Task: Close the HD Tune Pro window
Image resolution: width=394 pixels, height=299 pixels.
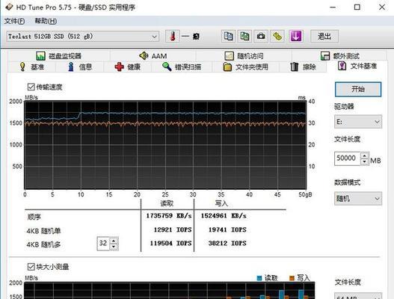Action: pos(382,7)
